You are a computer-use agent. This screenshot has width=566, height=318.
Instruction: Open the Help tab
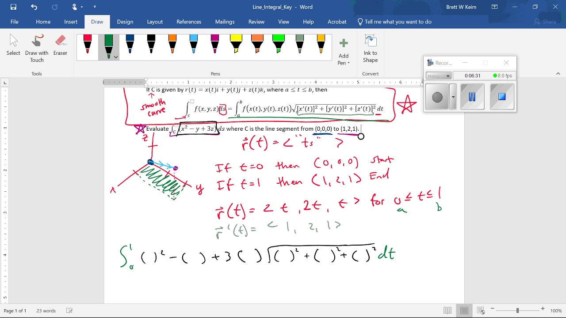point(308,22)
